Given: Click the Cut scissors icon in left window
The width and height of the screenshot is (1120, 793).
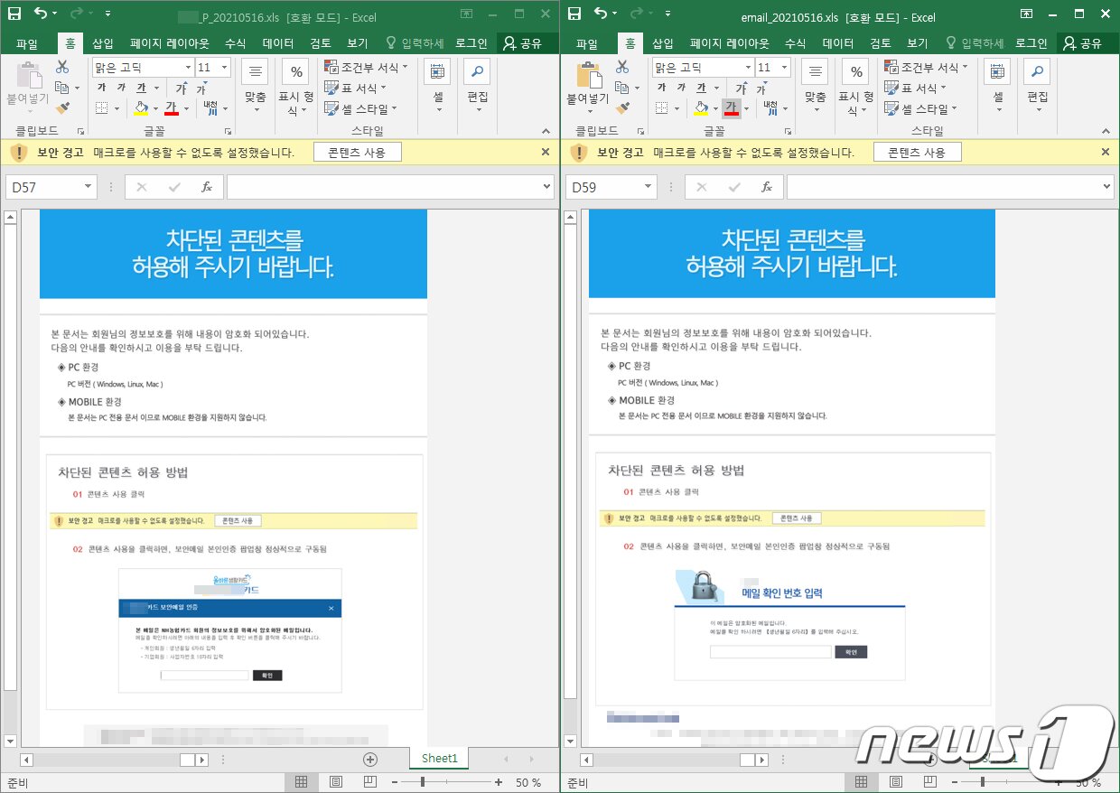Looking at the screenshot, I should (x=61, y=67).
